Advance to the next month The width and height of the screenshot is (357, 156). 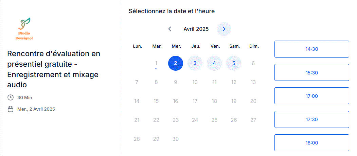click(x=224, y=29)
